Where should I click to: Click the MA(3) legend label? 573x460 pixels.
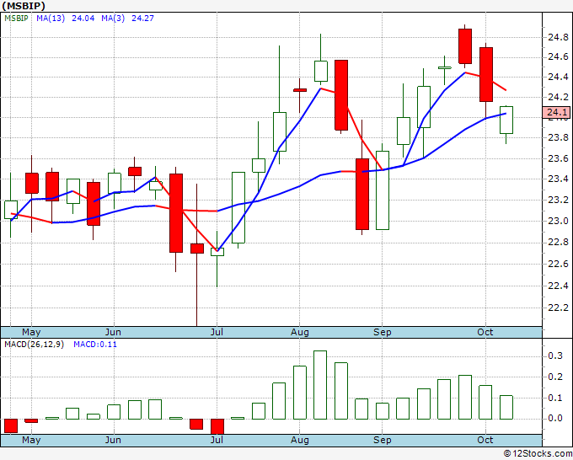[113, 19]
